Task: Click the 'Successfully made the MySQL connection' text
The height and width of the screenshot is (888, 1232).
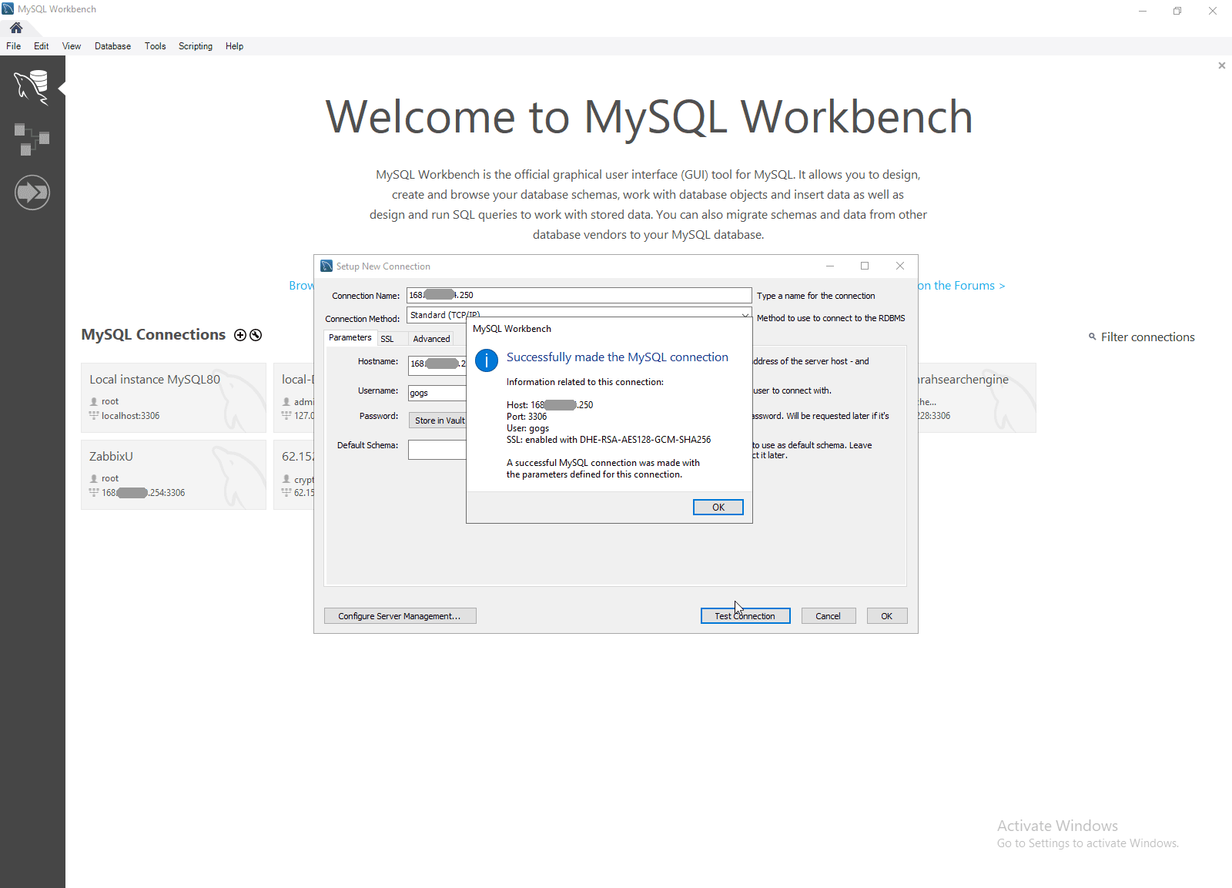Action: 618,357
